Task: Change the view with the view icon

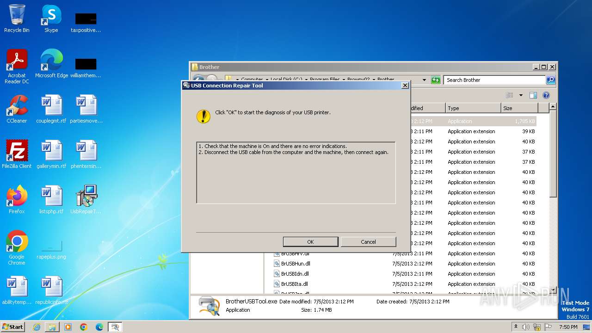Action: (510, 95)
